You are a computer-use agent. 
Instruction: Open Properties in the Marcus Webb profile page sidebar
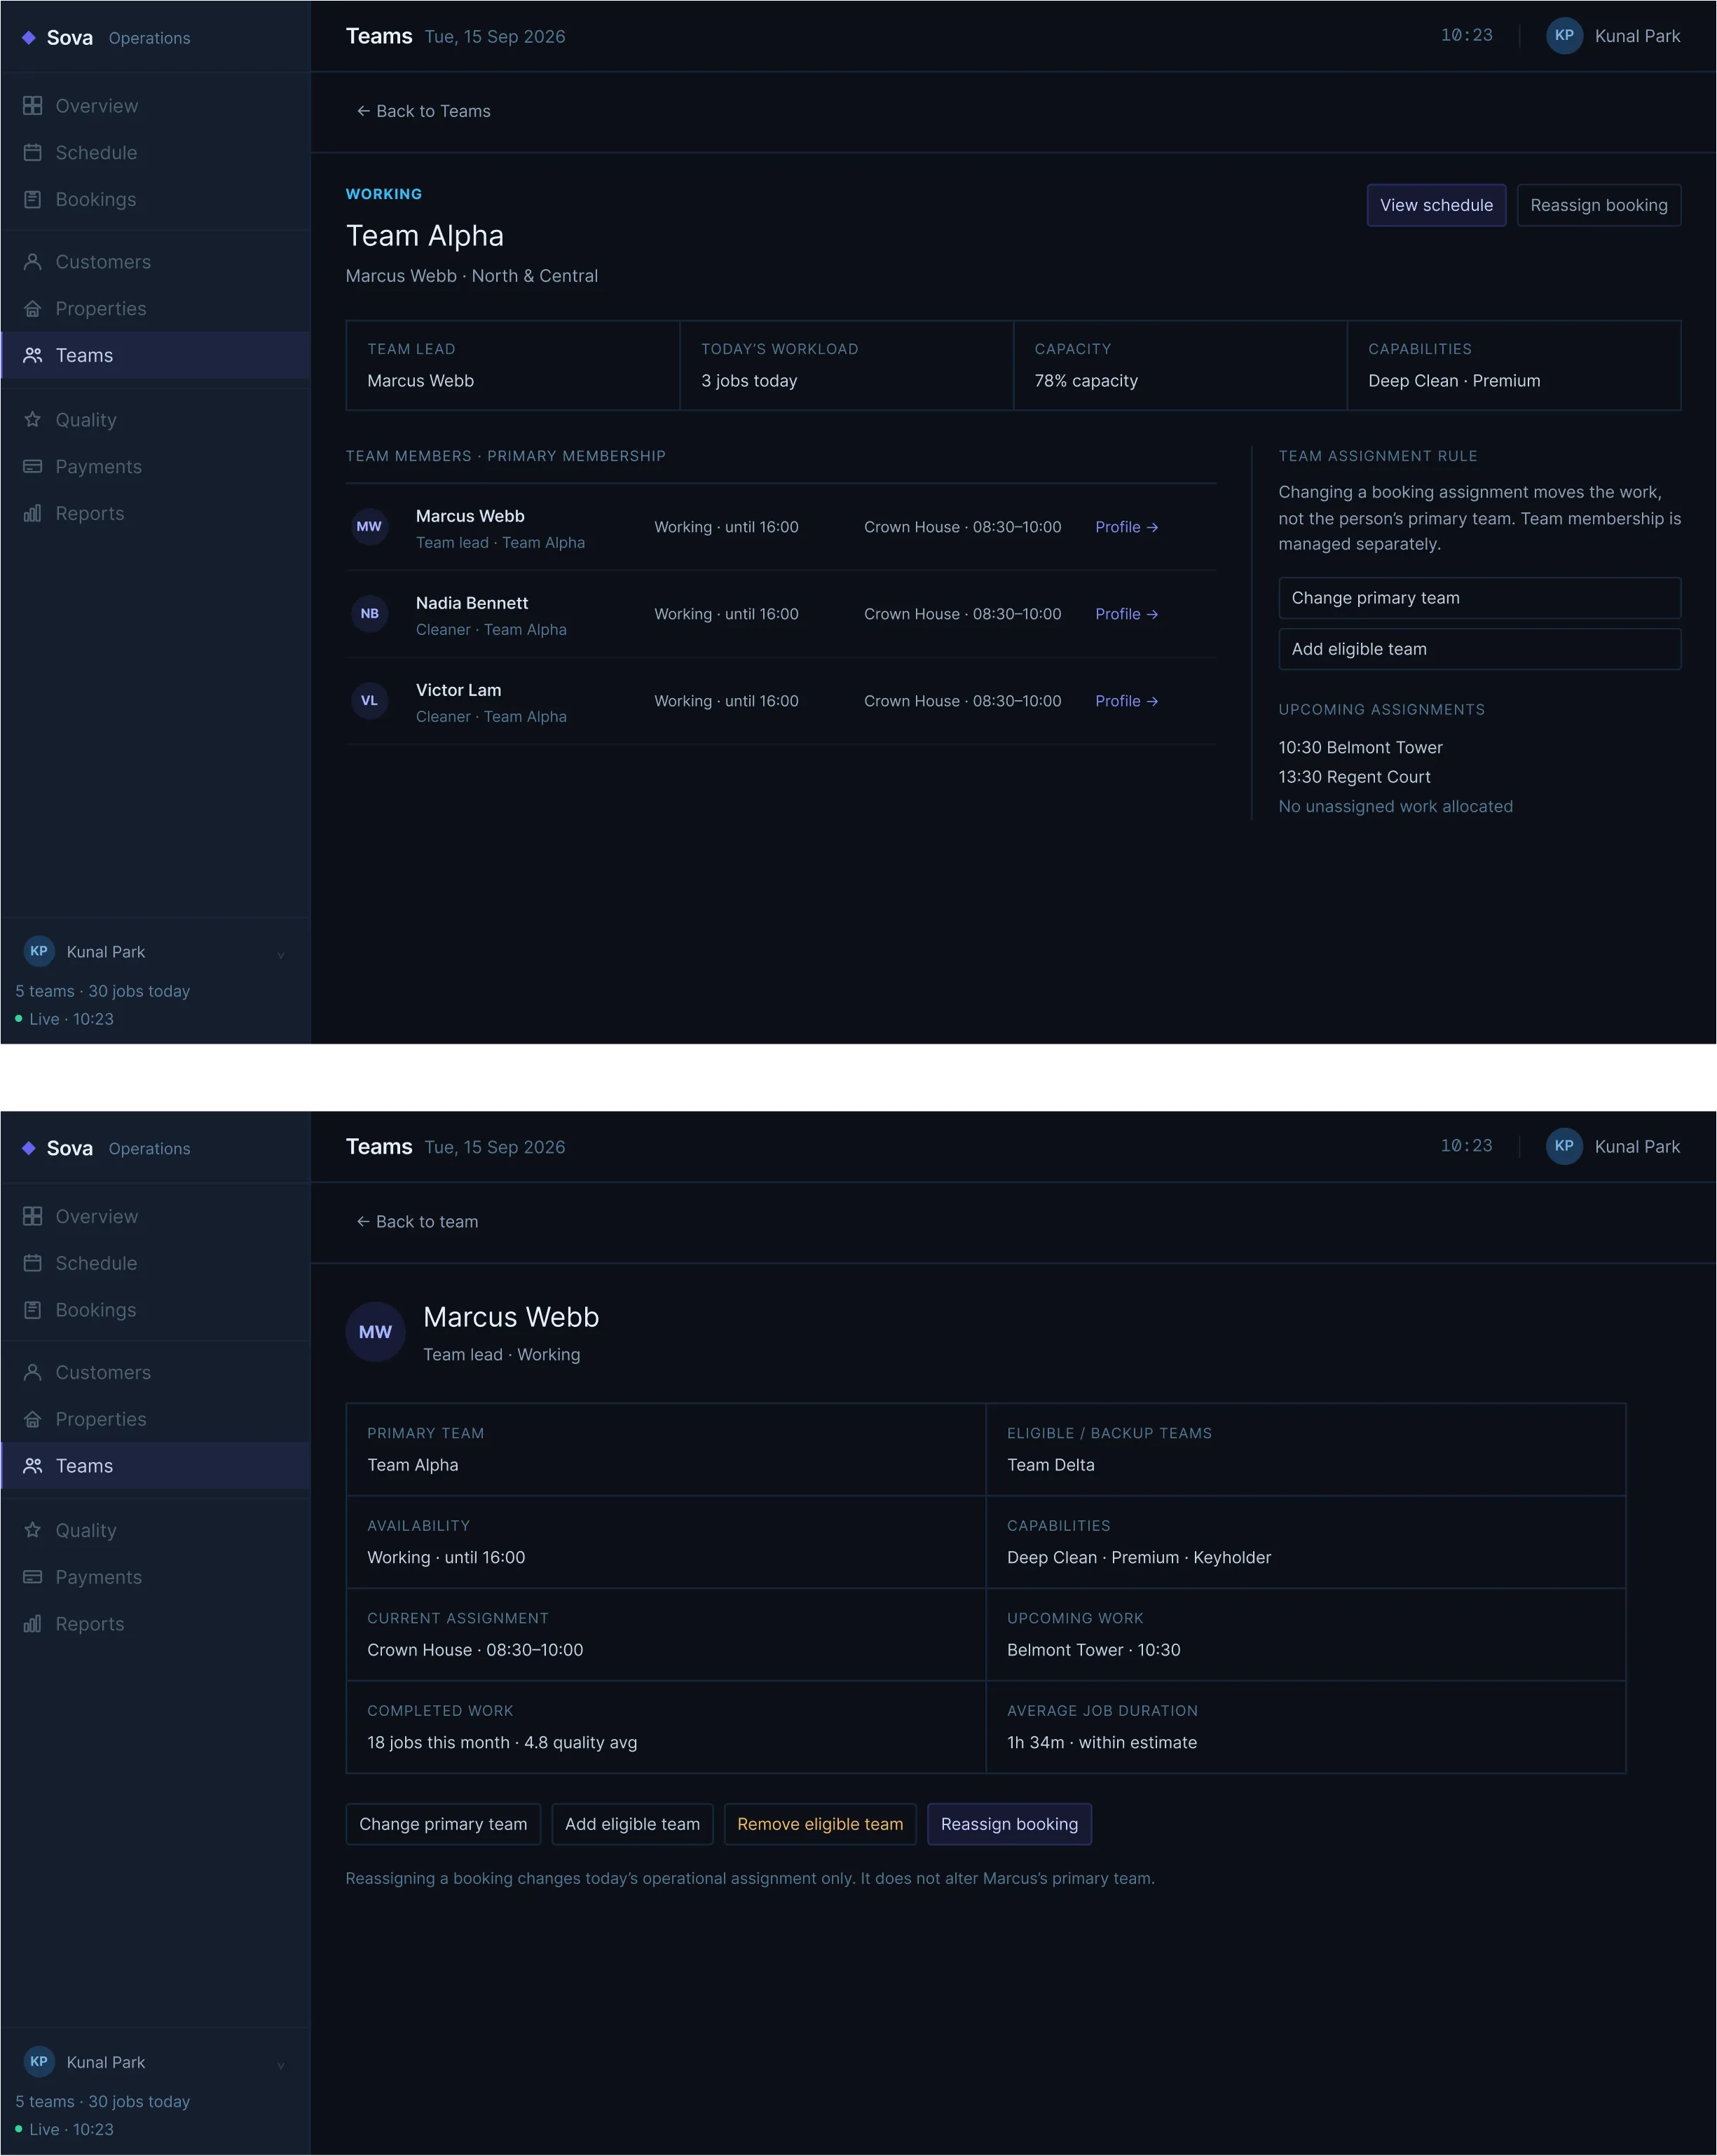155,1418
